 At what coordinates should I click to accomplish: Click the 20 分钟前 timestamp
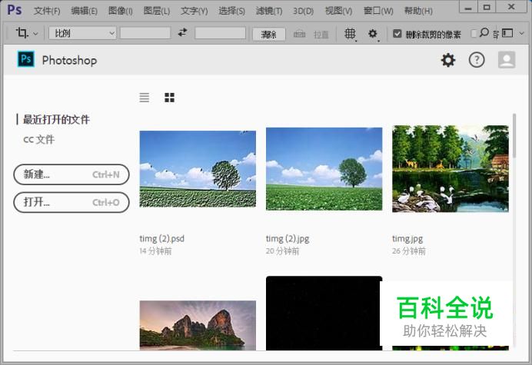(x=283, y=251)
